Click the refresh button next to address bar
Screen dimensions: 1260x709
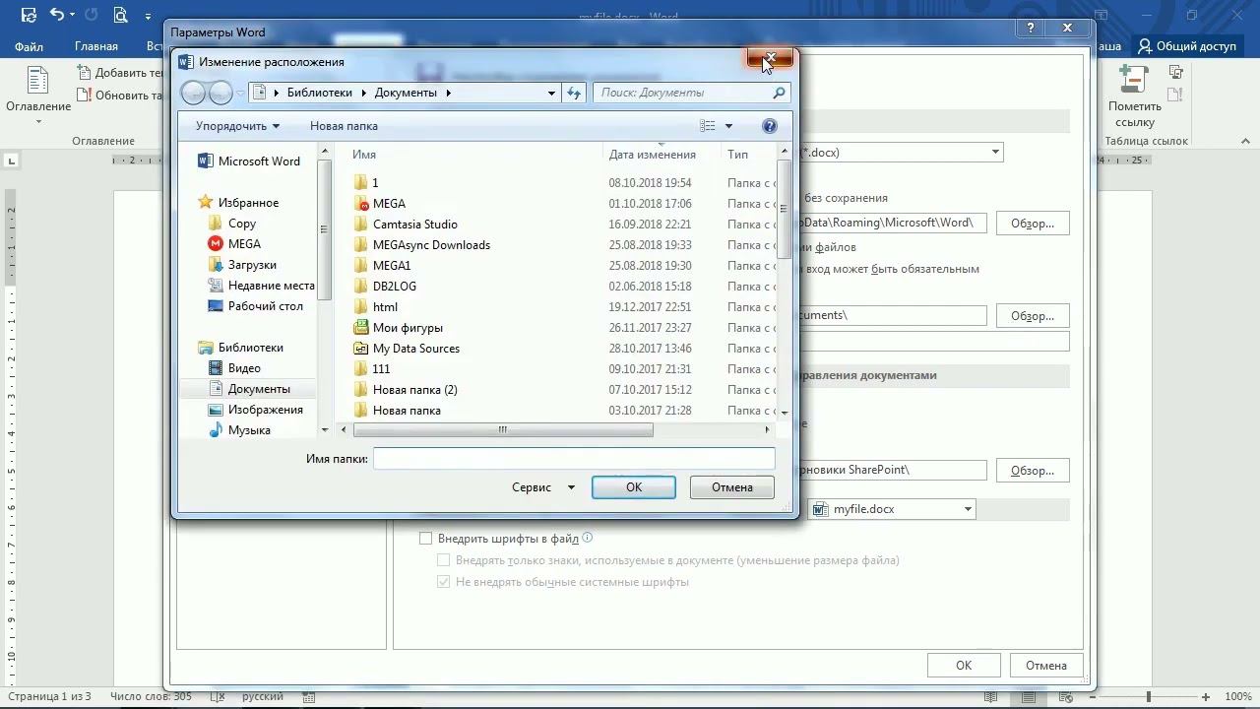575,93
